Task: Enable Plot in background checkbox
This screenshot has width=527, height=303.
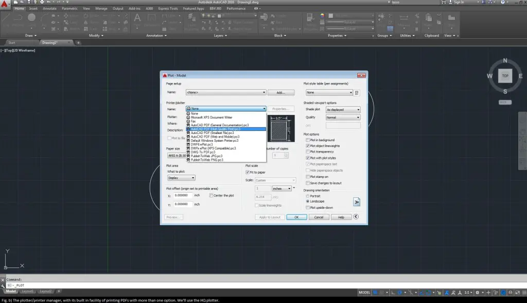Action: tap(308, 140)
